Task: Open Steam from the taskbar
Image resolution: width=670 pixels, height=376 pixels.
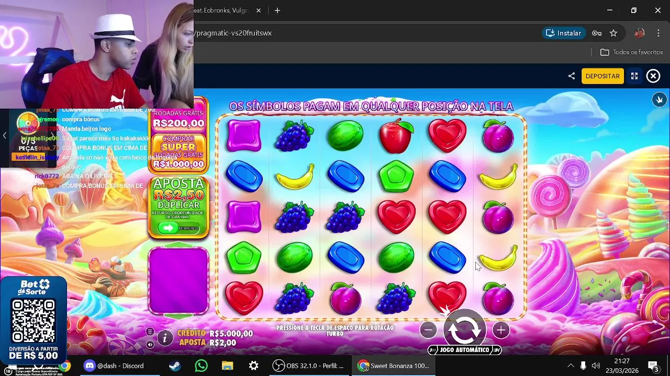Action: (x=175, y=366)
